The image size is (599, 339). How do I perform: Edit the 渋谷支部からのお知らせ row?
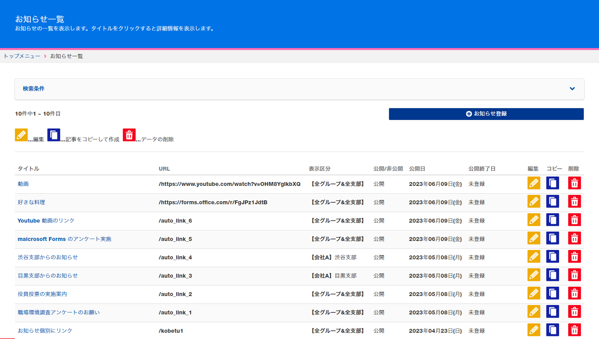tap(534, 257)
